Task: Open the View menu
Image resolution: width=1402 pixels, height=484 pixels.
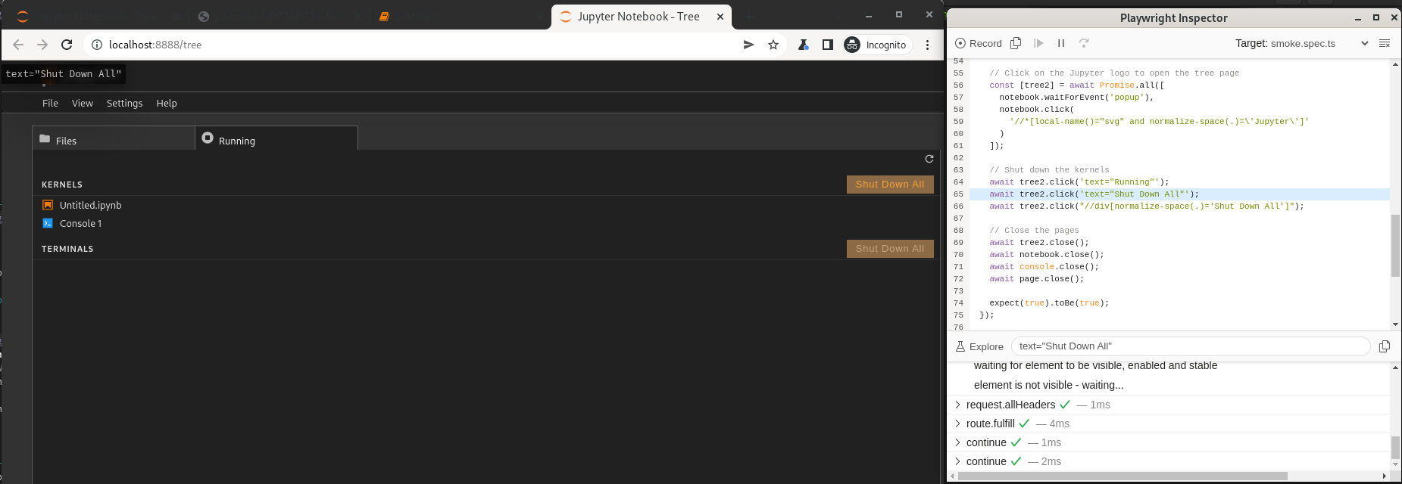Action: (83, 104)
